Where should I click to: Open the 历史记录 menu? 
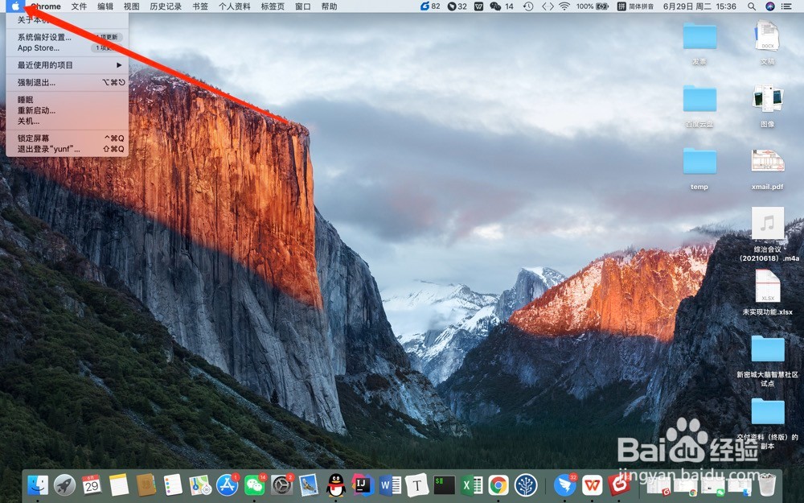pyautogui.click(x=166, y=6)
